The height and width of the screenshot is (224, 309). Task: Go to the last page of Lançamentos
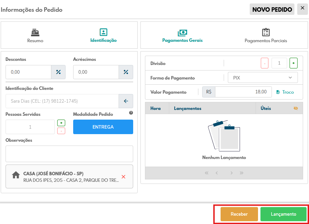[x=242, y=173]
